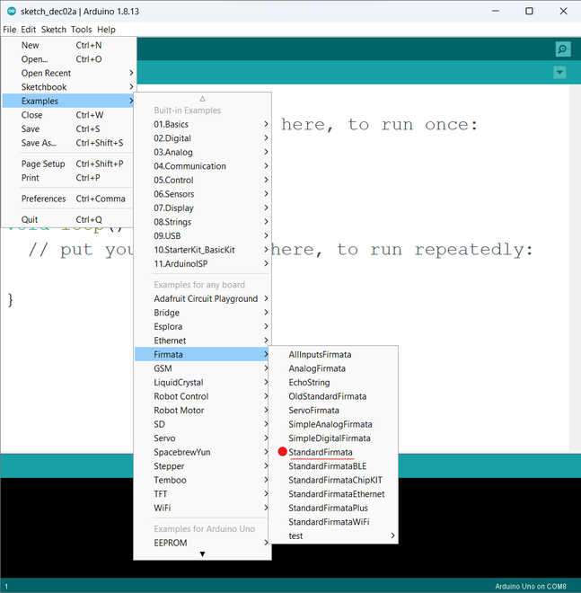This screenshot has width=581, height=593.
Task: Open AnalogFirmata example
Action: pyautogui.click(x=333, y=368)
